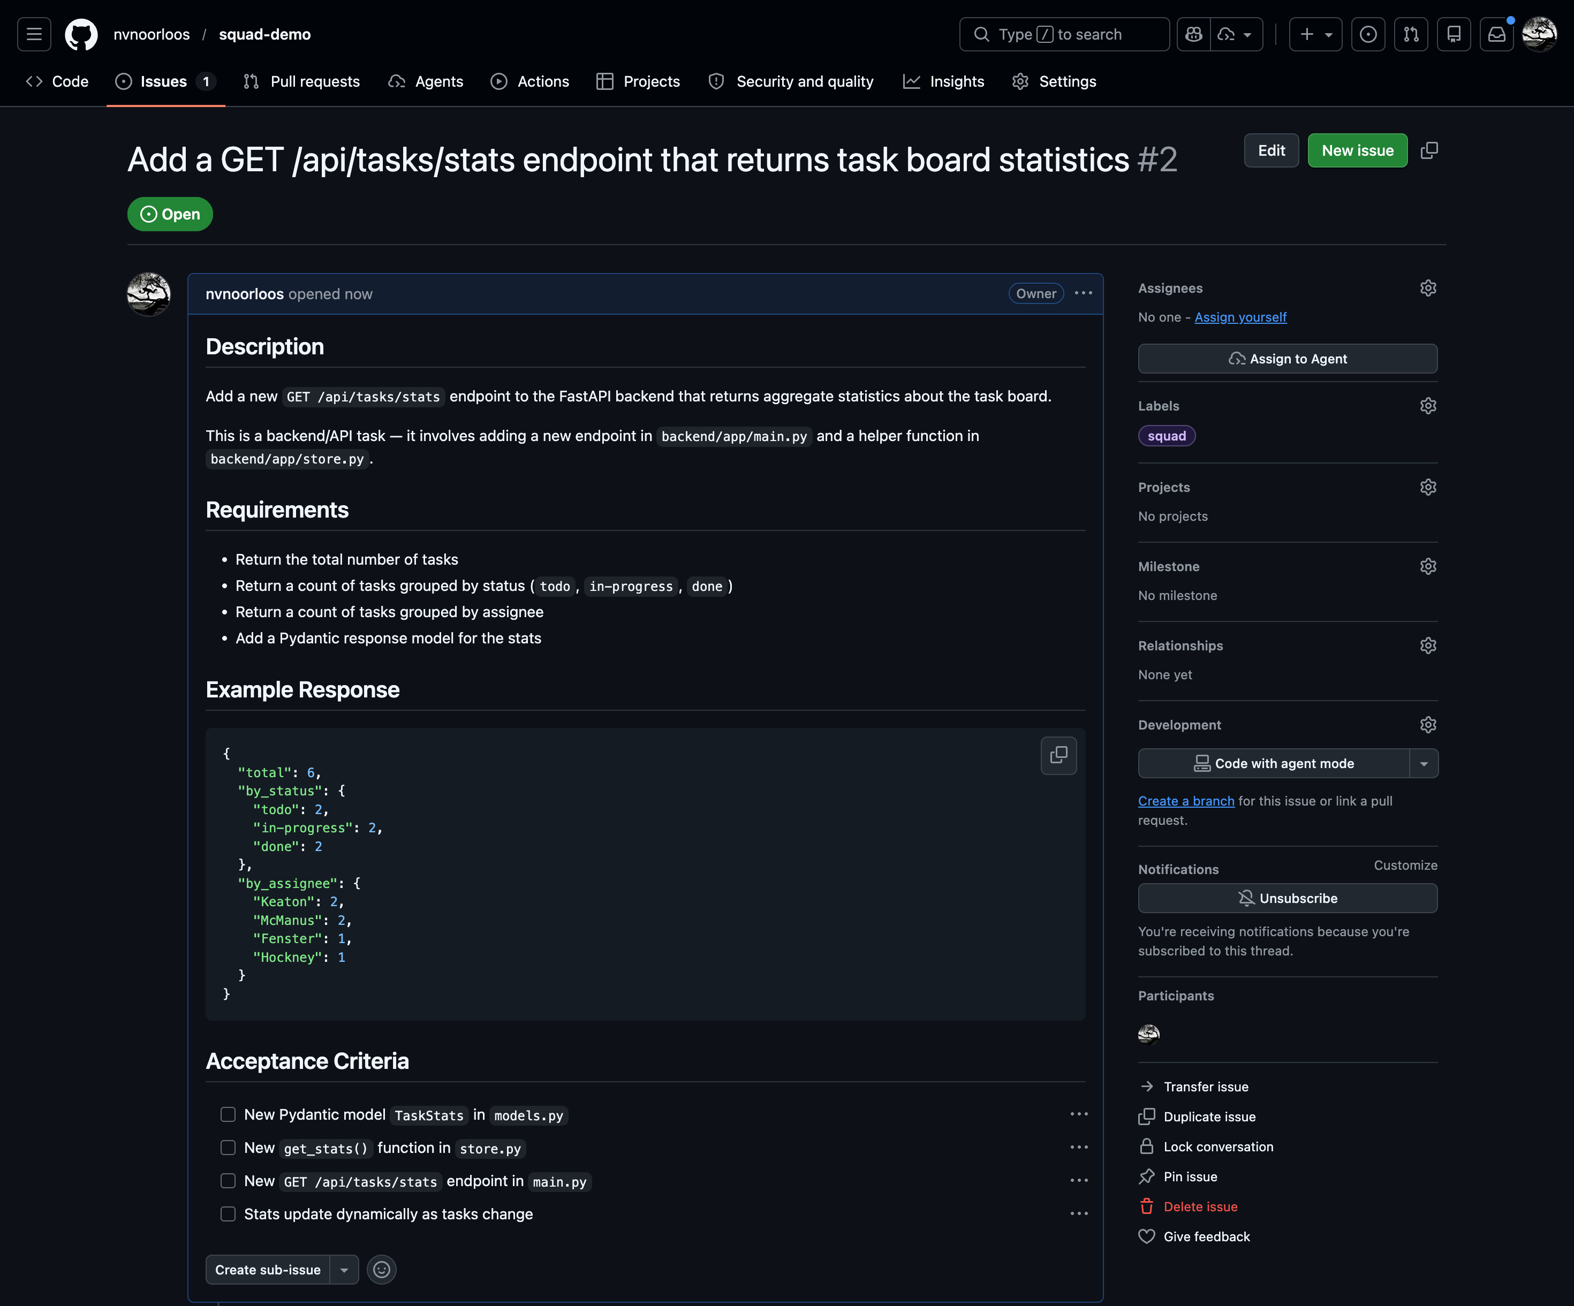Screen dimensions: 1574x1306
Task: Open the Assign yourself link
Action: tap(1240, 317)
